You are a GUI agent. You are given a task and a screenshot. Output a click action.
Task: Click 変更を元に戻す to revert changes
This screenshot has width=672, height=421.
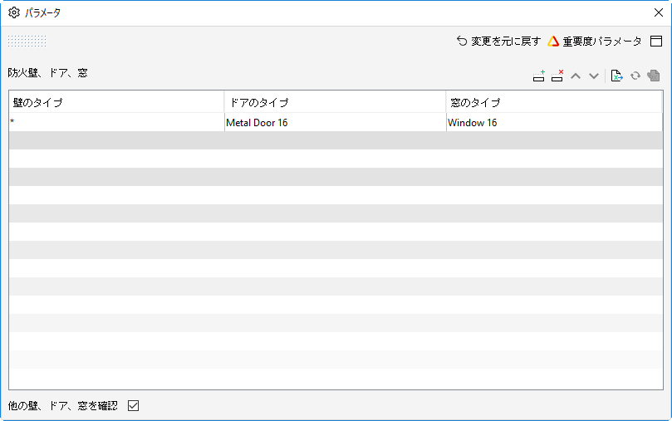point(498,42)
